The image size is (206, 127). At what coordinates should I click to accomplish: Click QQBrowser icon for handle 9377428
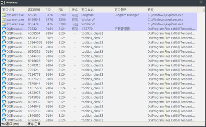(4, 79)
